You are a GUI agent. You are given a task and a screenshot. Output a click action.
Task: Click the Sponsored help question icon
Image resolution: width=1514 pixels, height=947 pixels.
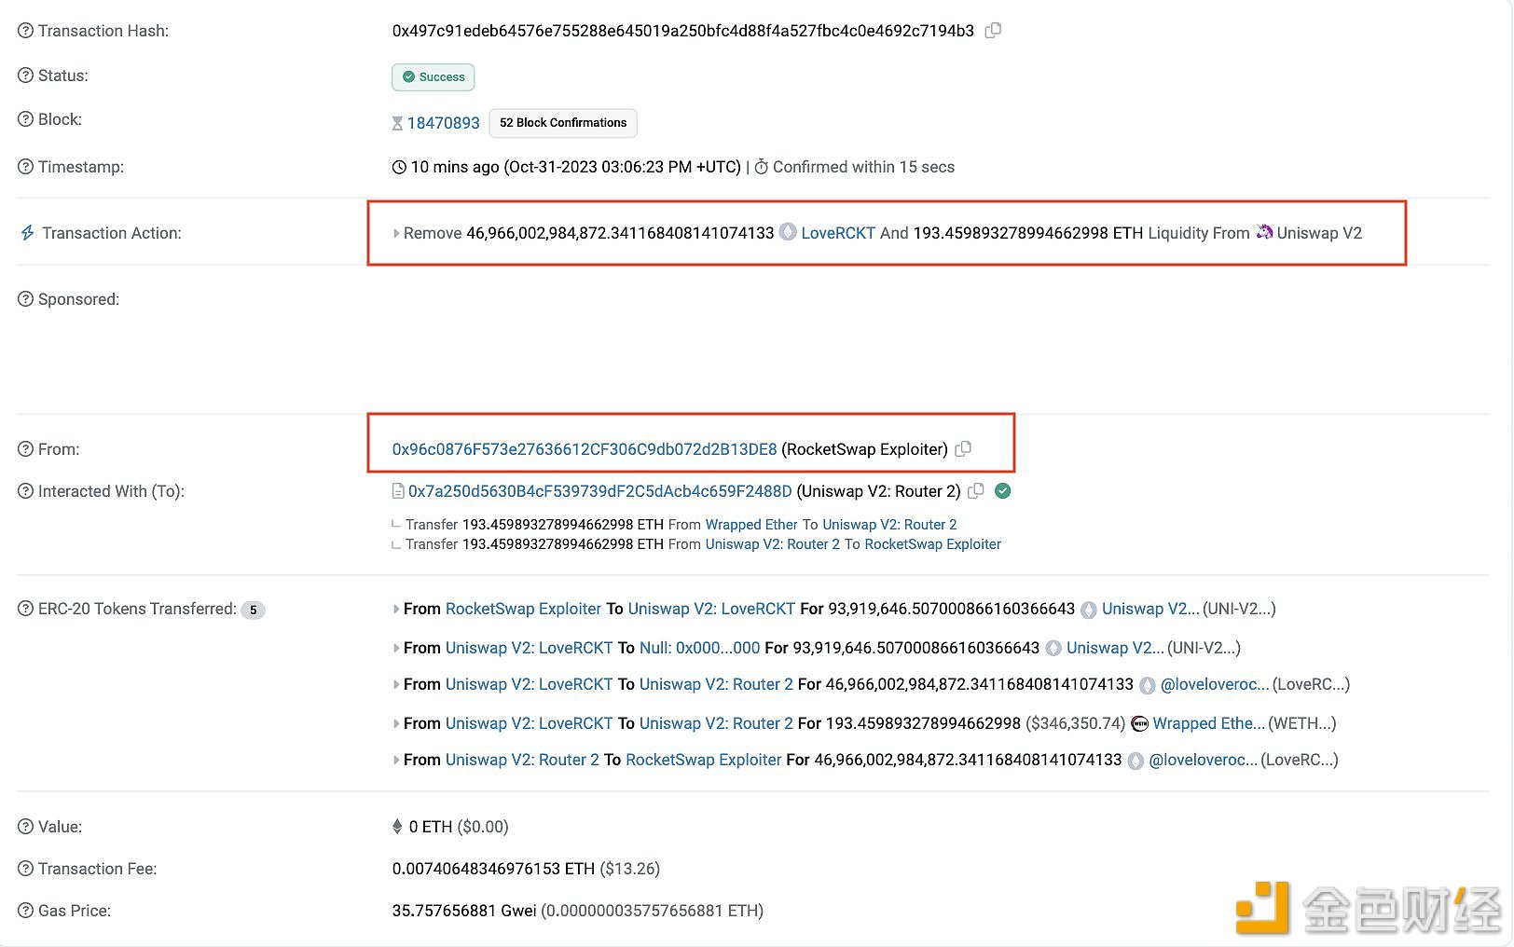(25, 299)
